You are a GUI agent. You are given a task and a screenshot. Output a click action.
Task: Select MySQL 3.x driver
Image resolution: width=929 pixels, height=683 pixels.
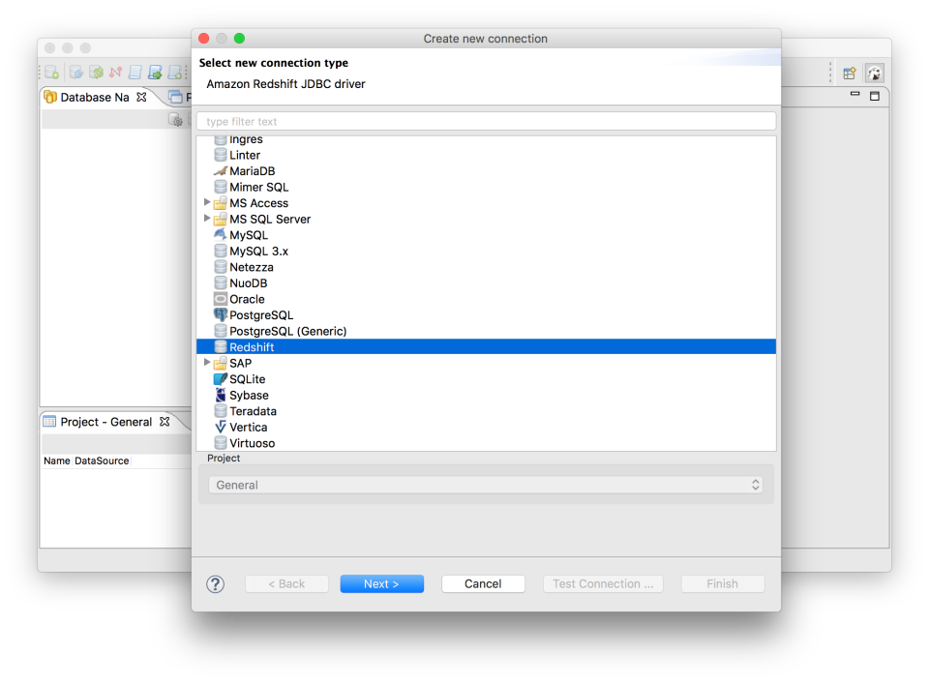pos(259,251)
